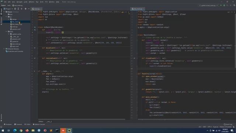Open the File menu
Screen dimensions: 236x133
click(x=5, y=2)
